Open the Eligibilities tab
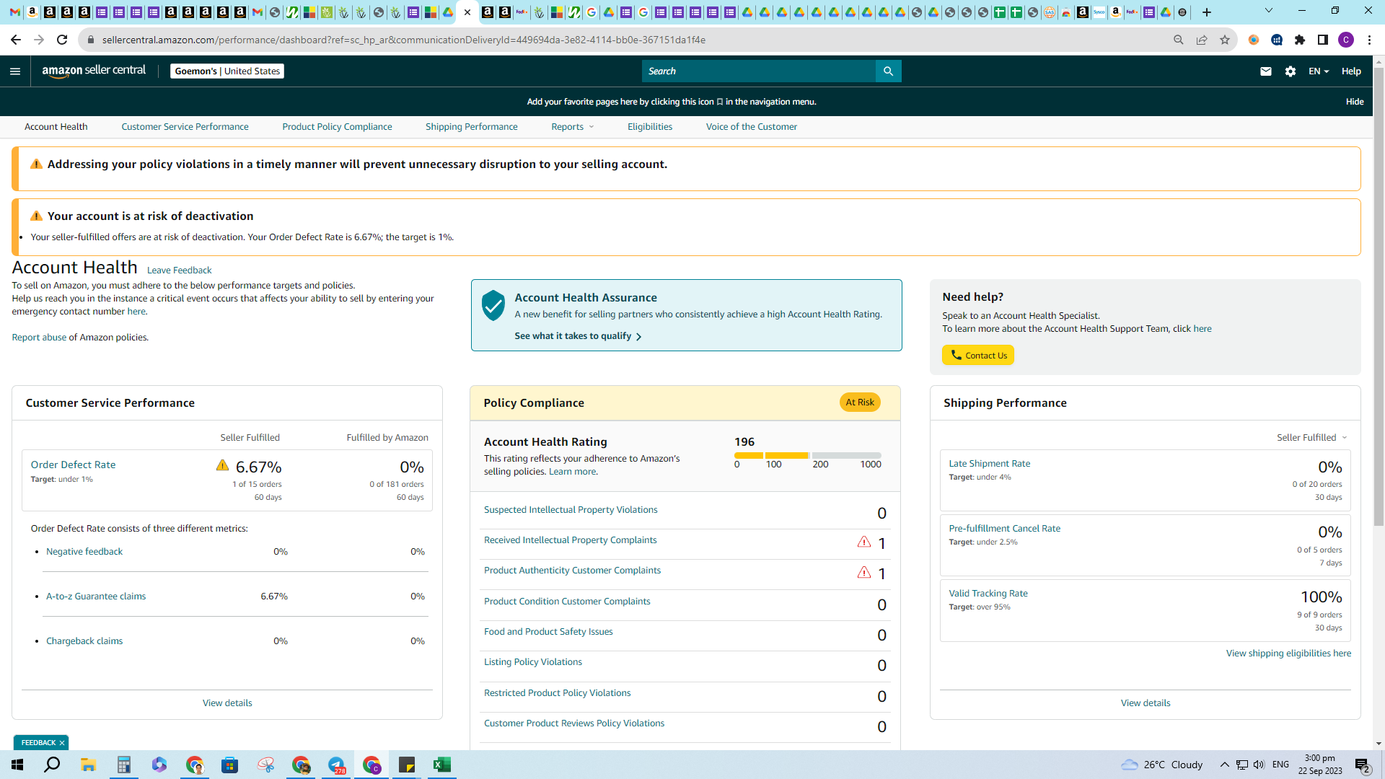Screen dimensions: 1385x779 (649, 127)
